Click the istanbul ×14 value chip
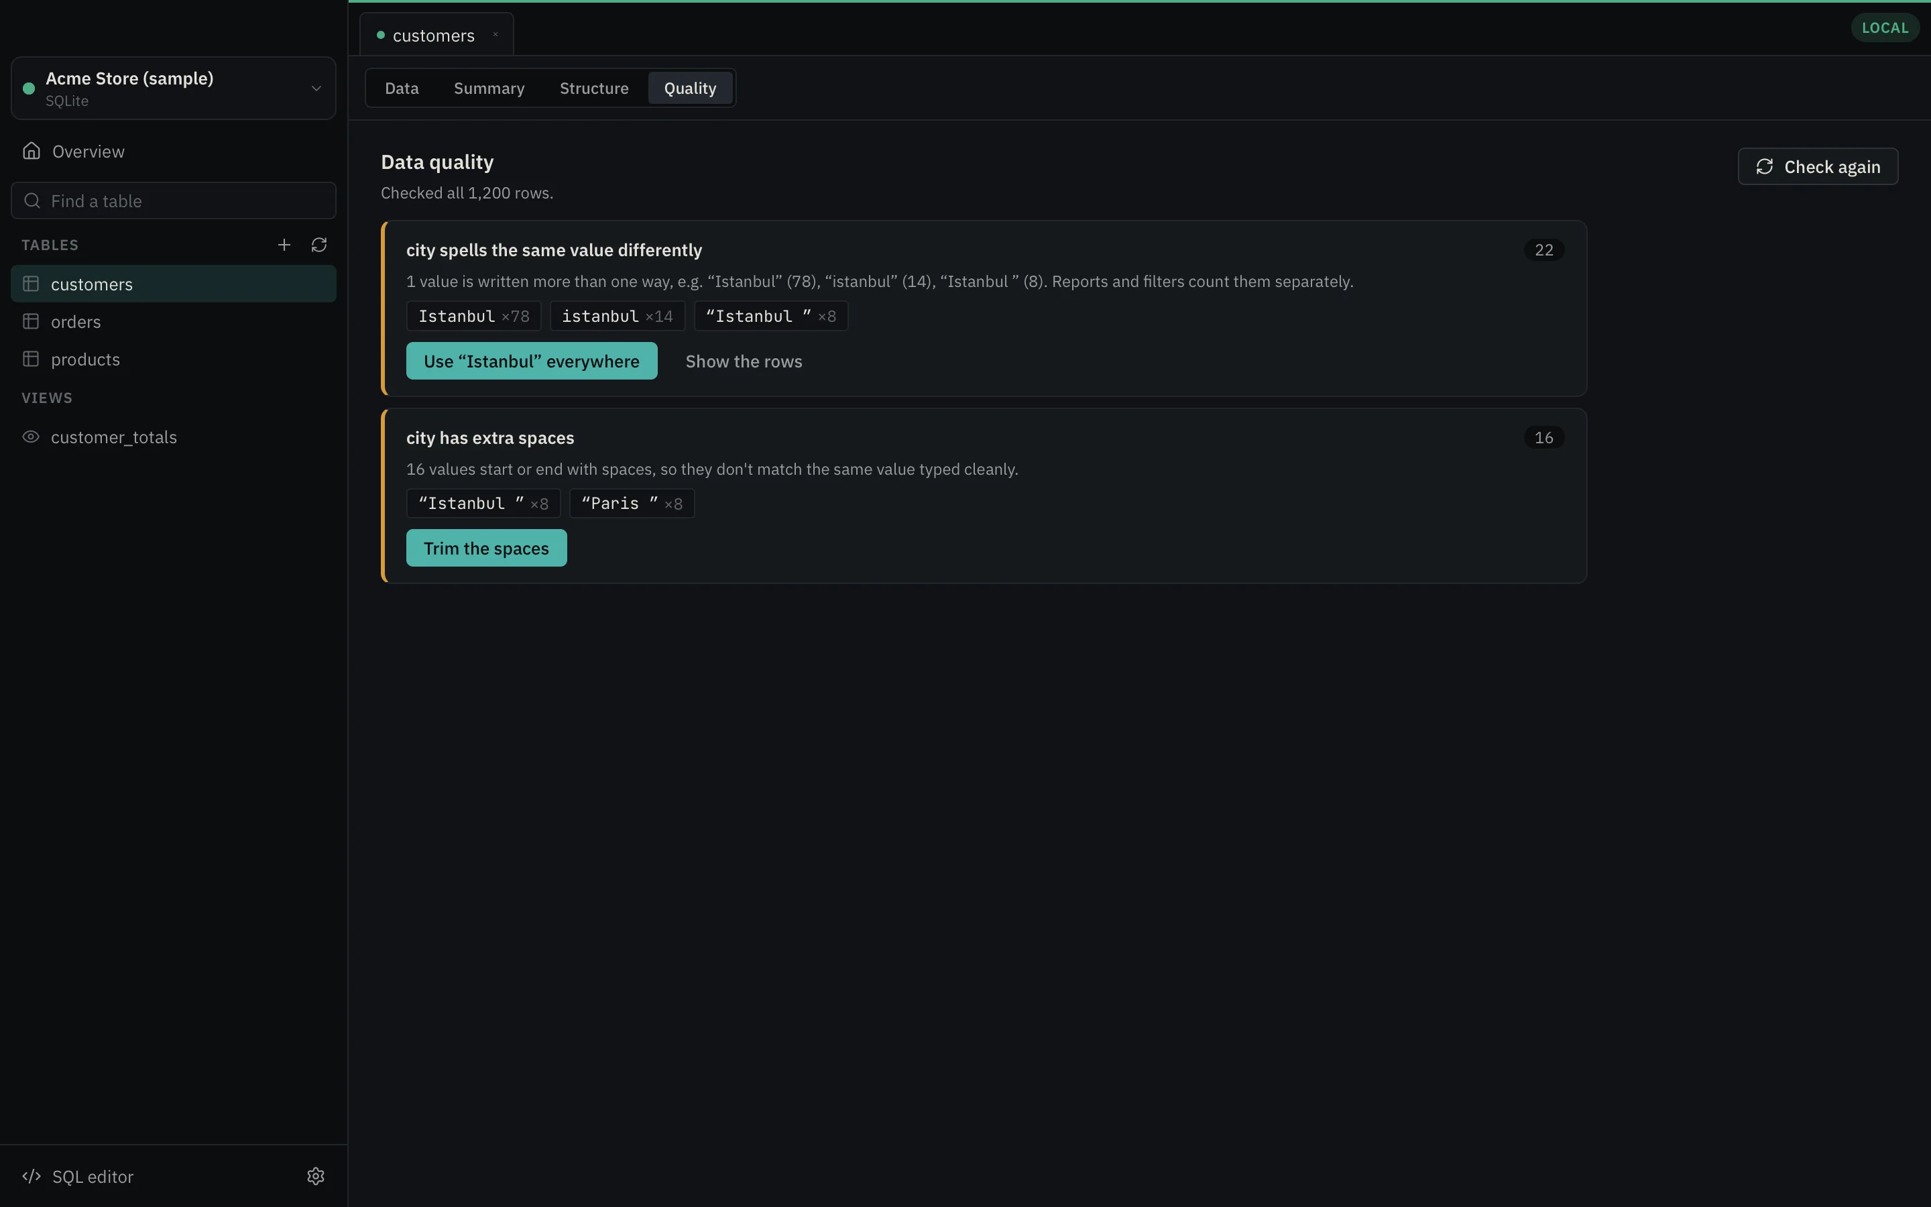Image resolution: width=1931 pixels, height=1207 pixels. pyautogui.click(x=618, y=316)
